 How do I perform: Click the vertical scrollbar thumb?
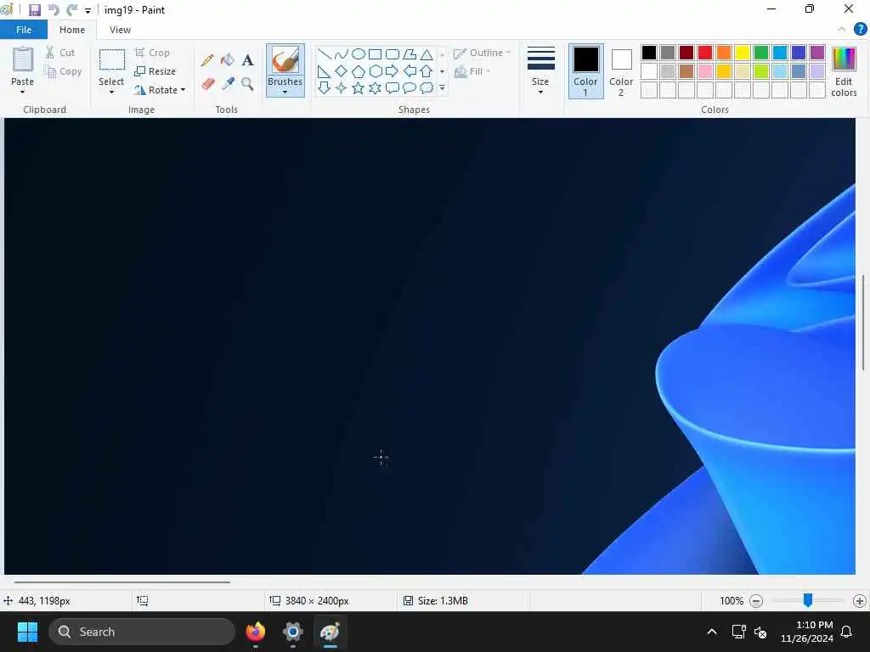pyautogui.click(x=863, y=323)
